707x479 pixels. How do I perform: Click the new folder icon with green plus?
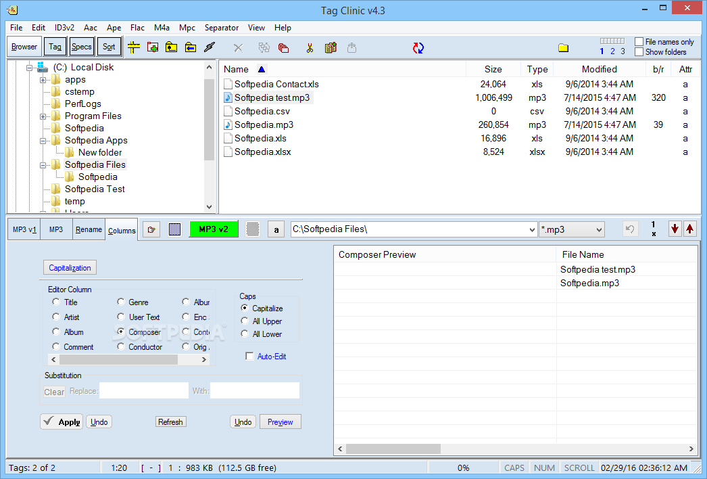click(x=152, y=47)
